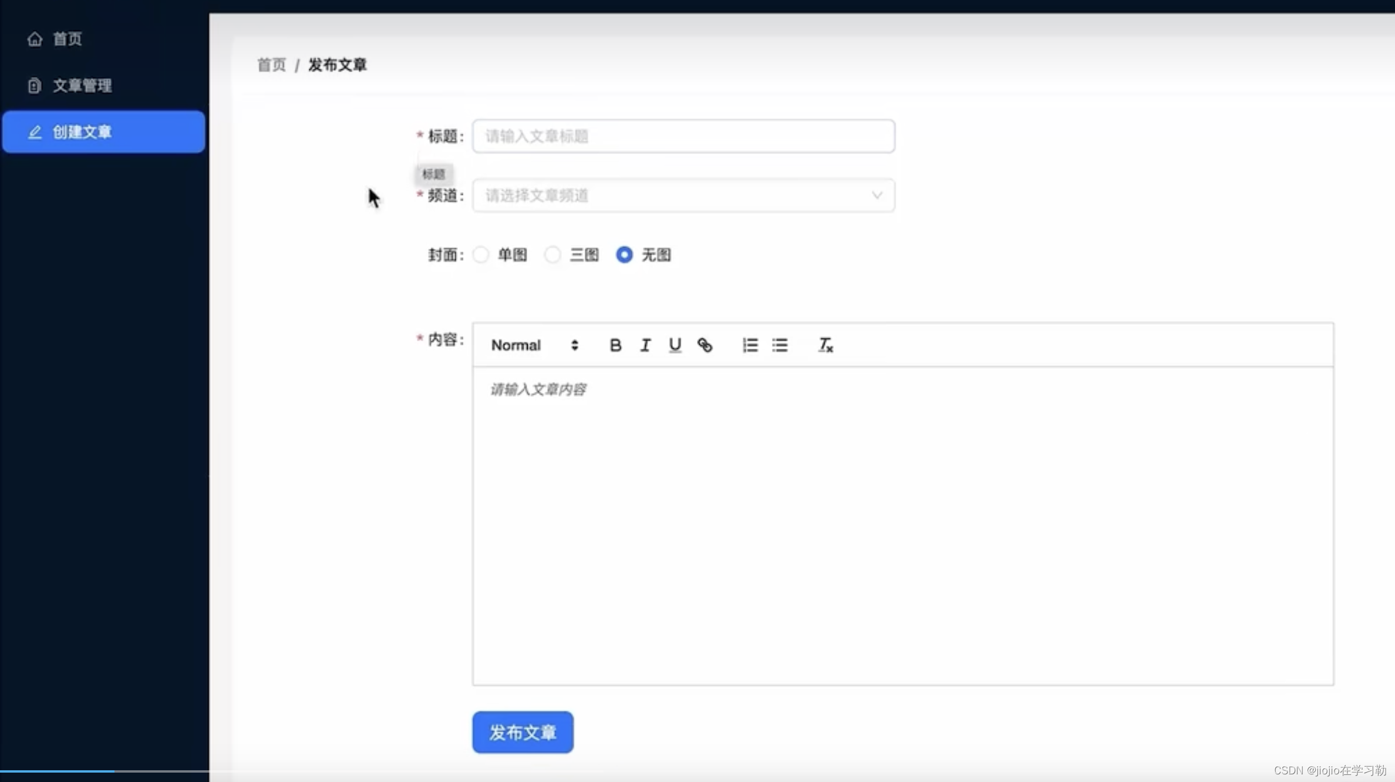The image size is (1395, 782).
Task: Click the 首页 breadcrumb link
Action: pyautogui.click(x=271, y=65)
